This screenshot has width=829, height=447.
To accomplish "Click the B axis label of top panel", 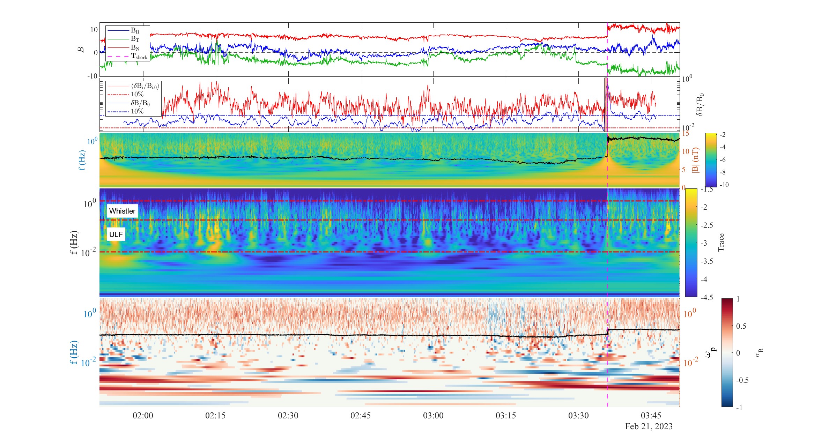I will click(x=81, y=50).
